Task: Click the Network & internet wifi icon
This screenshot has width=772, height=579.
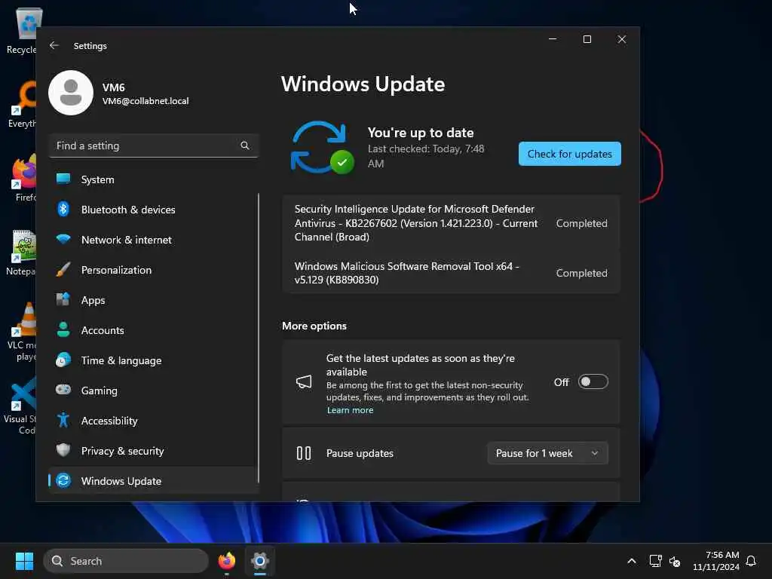Action: [x=63, y=240]
